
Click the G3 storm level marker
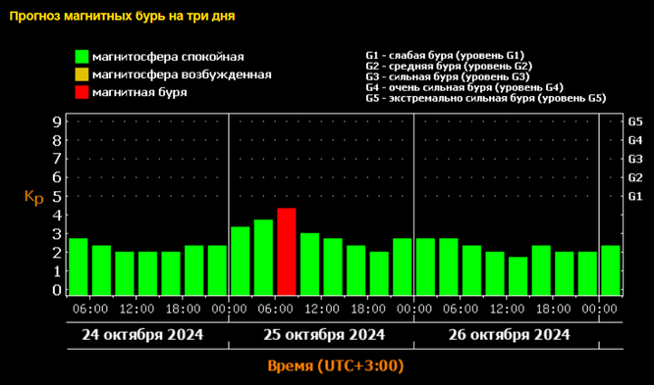[635, 159]
